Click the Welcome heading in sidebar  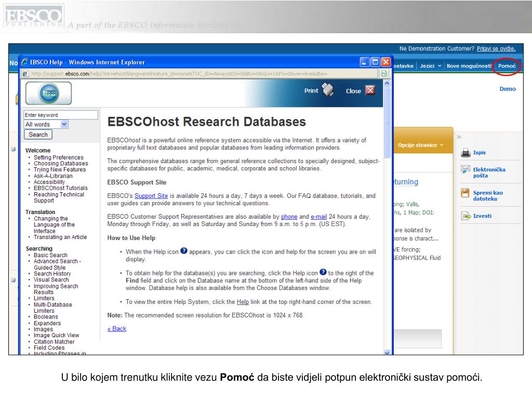click(x=37, y=150)
